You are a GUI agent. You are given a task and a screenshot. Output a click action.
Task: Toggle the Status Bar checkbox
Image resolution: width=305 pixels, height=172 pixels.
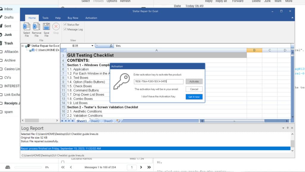(65, 24)
